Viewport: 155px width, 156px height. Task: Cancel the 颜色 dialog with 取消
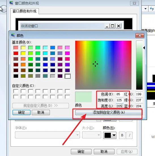point(41,112)
